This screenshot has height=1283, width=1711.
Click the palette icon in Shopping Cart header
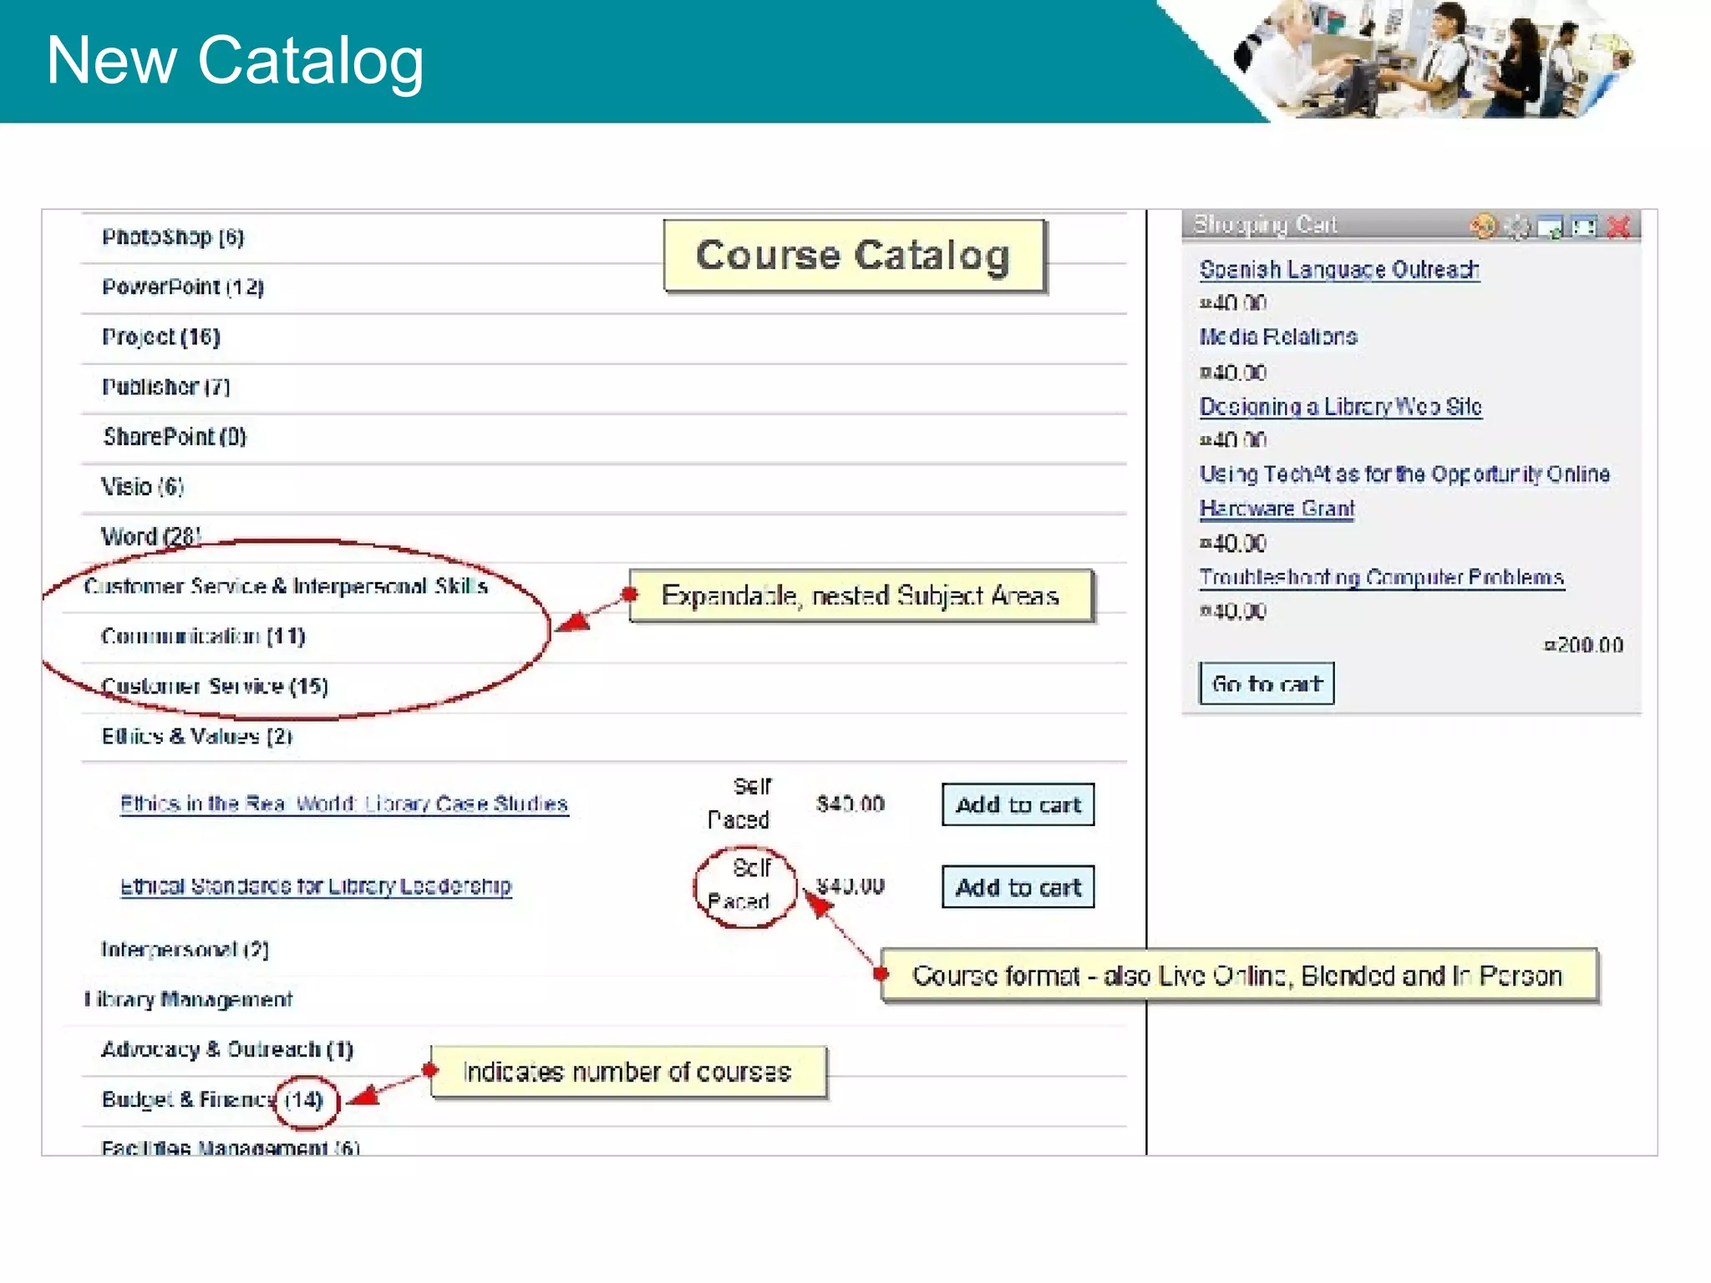tap(1484, 226)
